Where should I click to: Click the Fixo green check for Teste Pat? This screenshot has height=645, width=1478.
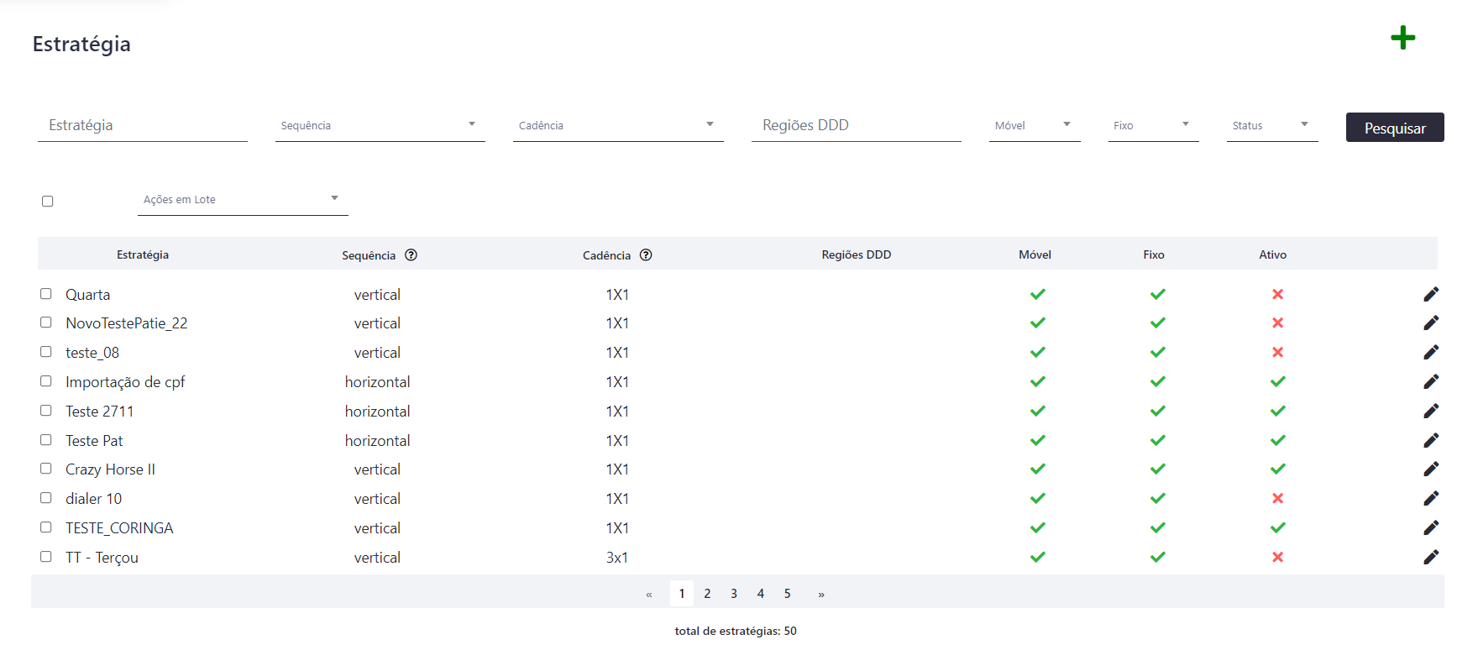(x=1158, y=440)
